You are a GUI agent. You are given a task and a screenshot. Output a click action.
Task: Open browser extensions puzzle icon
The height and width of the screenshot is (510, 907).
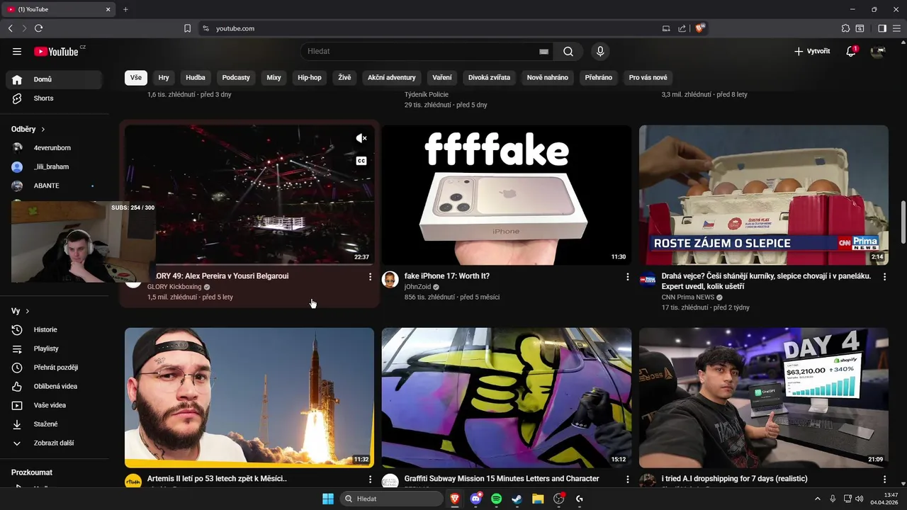click(845, 28)
